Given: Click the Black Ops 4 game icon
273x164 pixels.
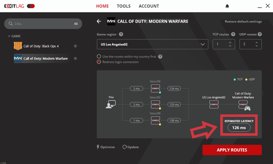Looking at the screenshot, I should (18, 46).
